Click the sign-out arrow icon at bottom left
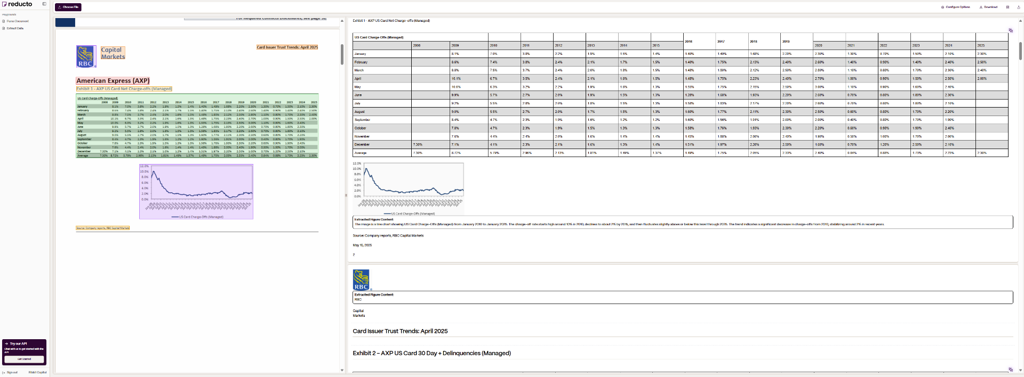1024x377 pixels. [x=4, y=372]
